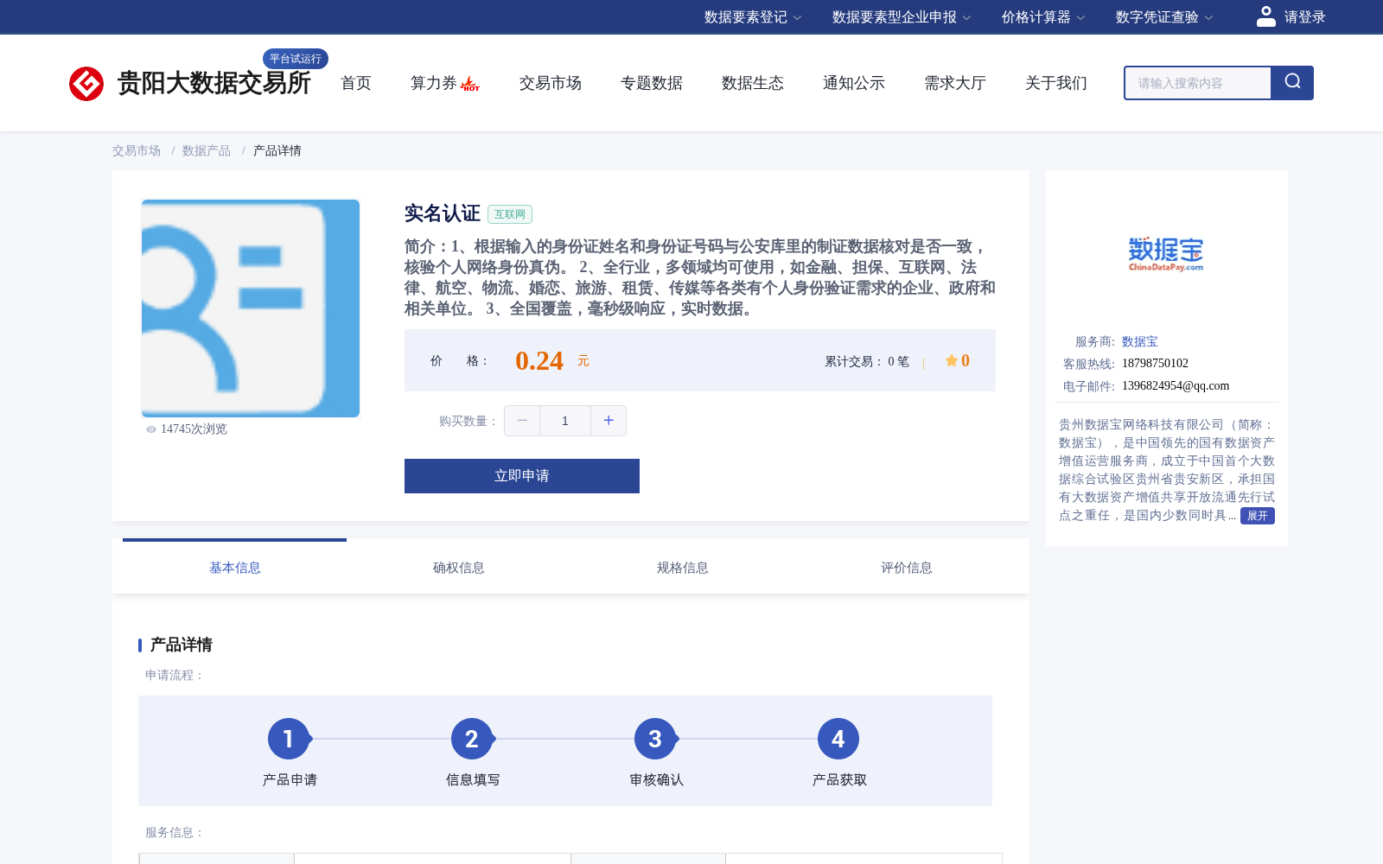Click the price value 0.24
Screen dimensions: 1383x864
pyautogui.click(x=539, y=360)
